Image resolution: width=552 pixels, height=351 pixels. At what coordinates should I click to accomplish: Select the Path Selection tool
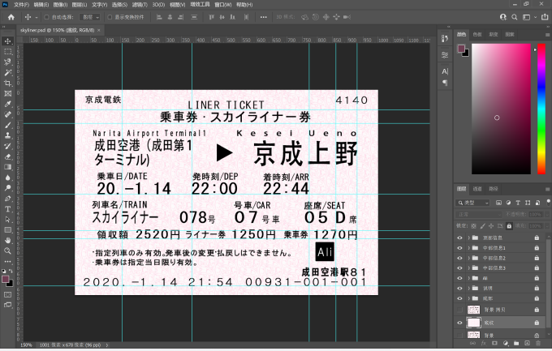7,220
